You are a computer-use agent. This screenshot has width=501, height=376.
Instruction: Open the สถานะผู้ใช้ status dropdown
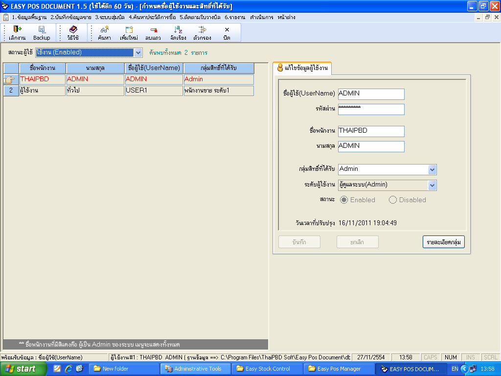(x=138, y=52)
